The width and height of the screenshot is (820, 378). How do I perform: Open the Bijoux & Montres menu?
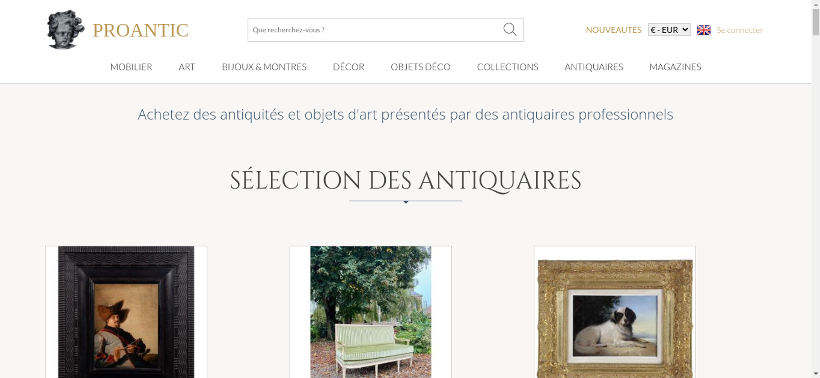(264, 67)
